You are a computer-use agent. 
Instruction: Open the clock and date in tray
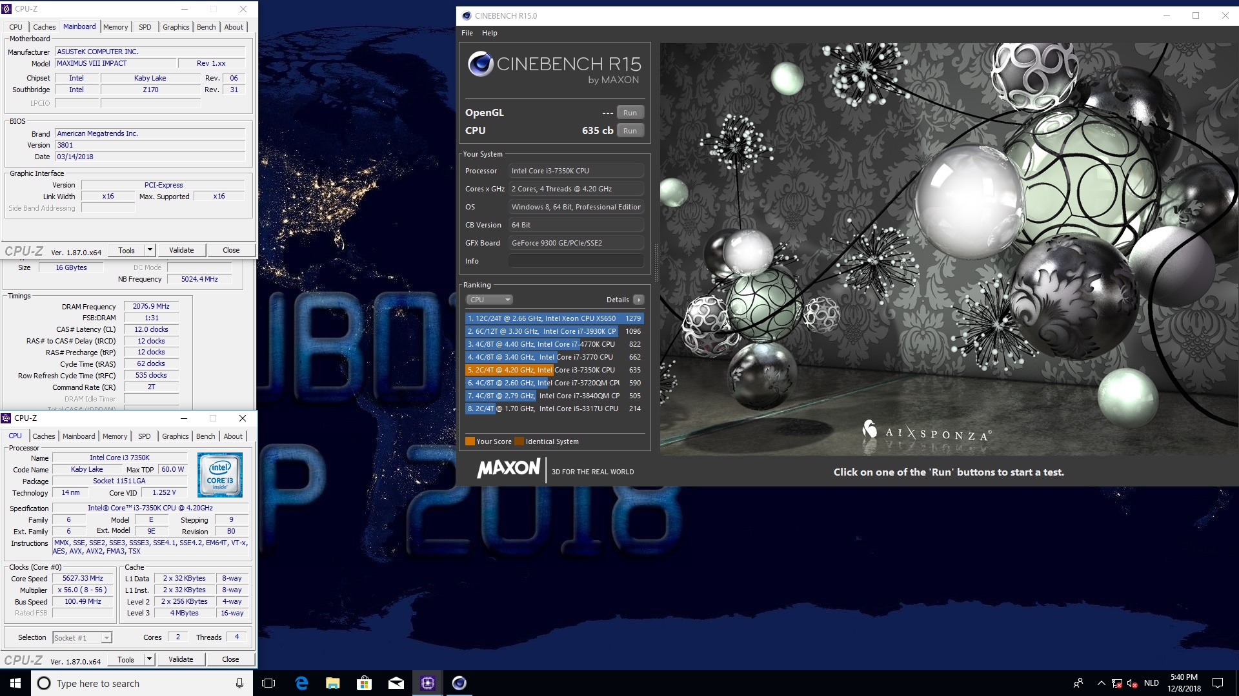point(1184,683)
